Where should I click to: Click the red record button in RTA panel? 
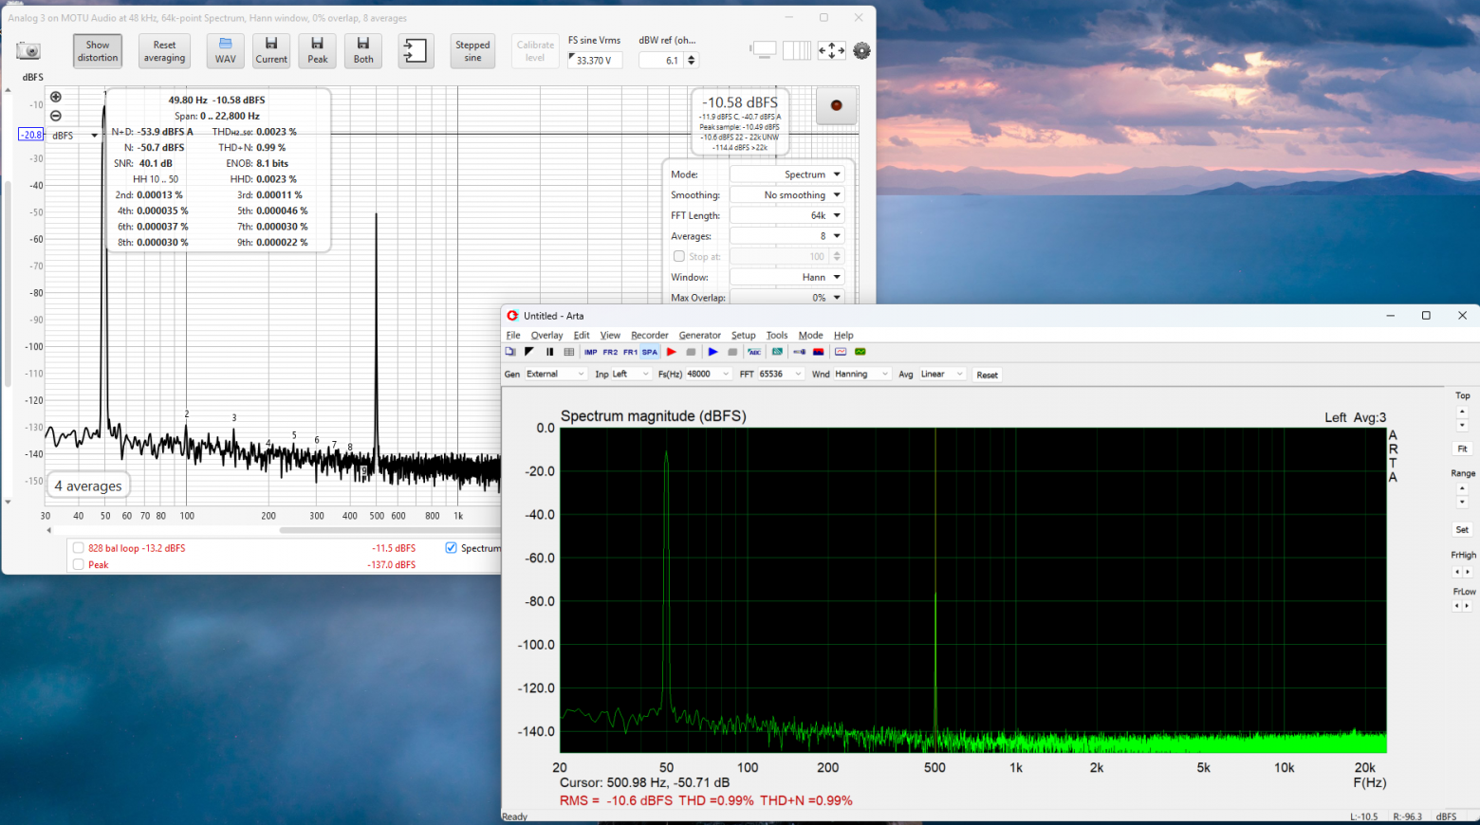837,105
